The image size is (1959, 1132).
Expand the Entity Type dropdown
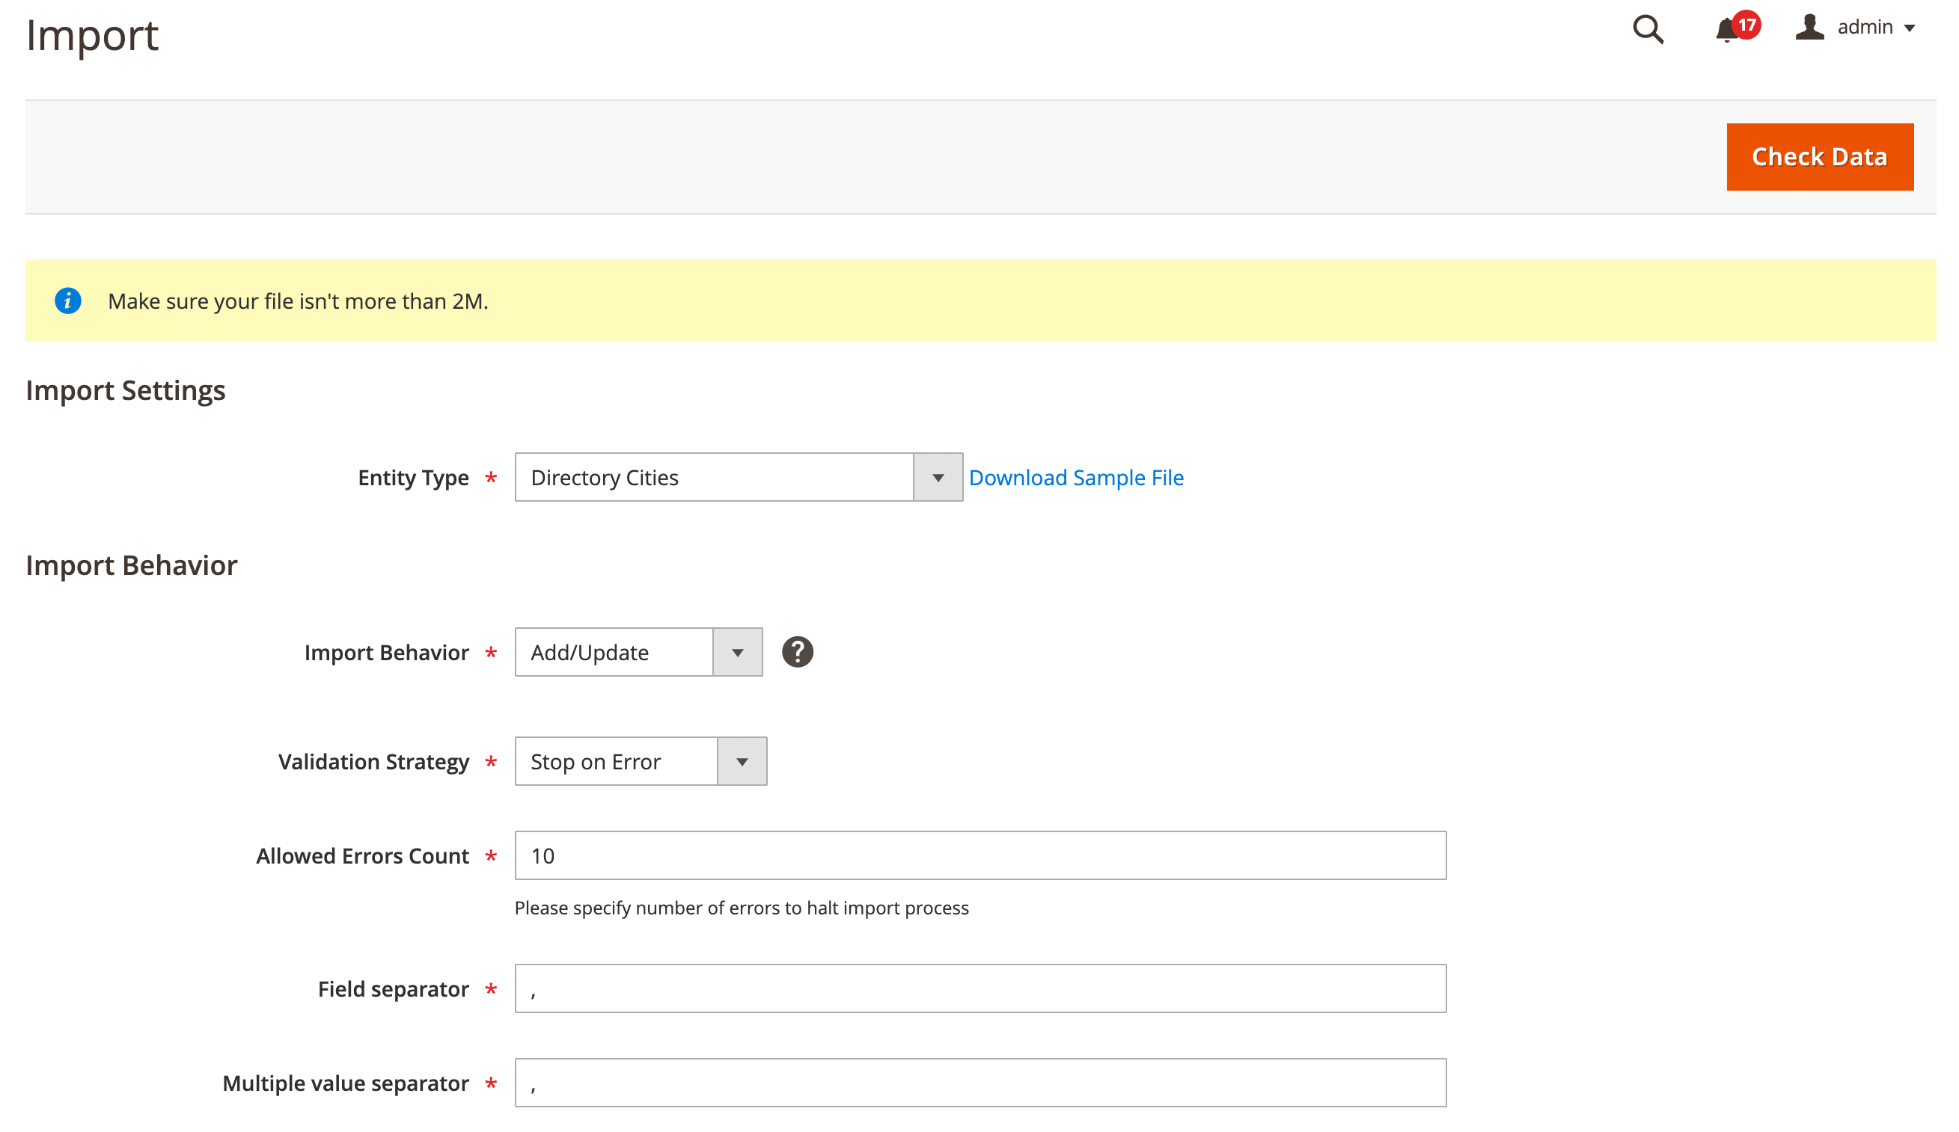click(x=940, y=477)
